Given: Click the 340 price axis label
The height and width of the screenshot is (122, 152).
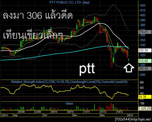Looking at the screenshot, I should [x=143, y=45].
